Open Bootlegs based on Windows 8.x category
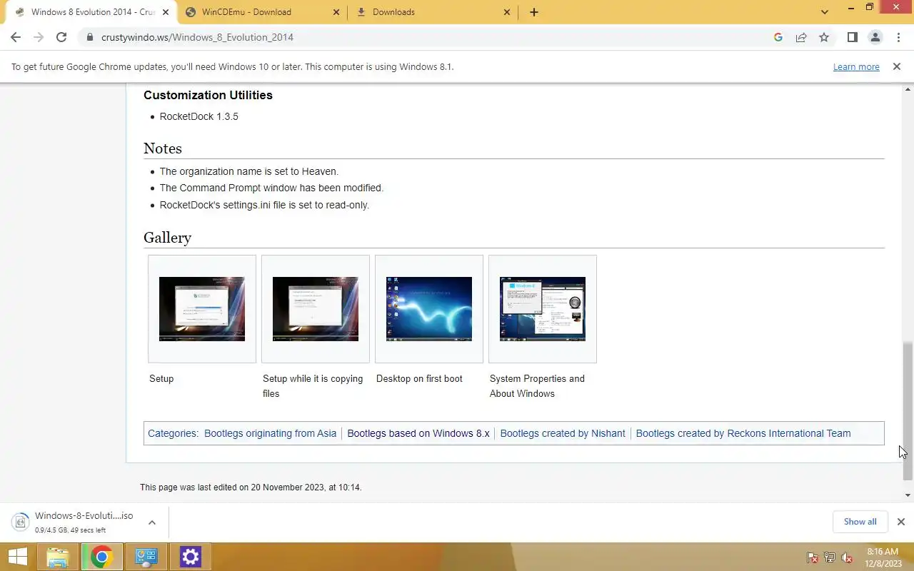Screen dimensions: 914x571 point(418,433)
